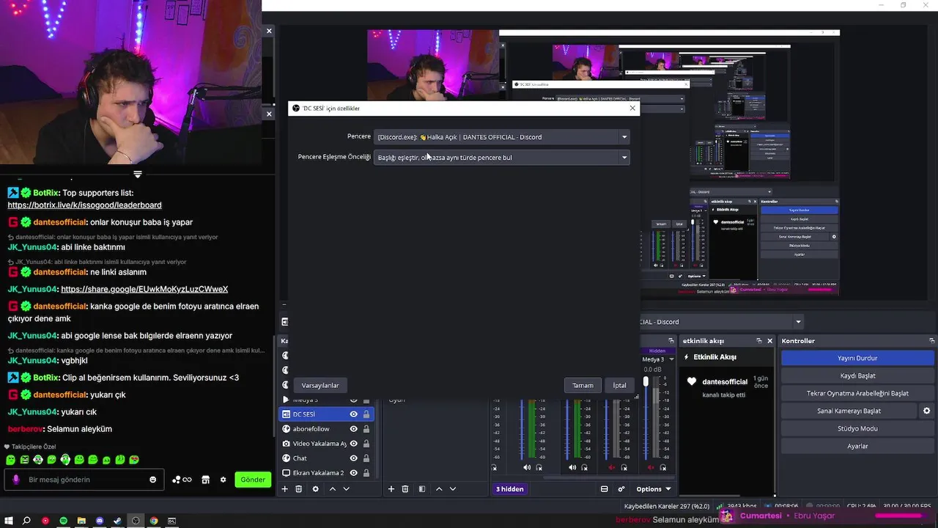Hide the abonefollow source
The height and width of the screenshot is (528, 938).
pos(353,429)
